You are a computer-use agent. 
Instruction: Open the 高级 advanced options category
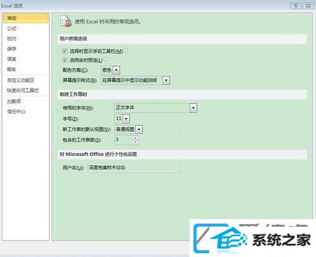tap(12, 69)
